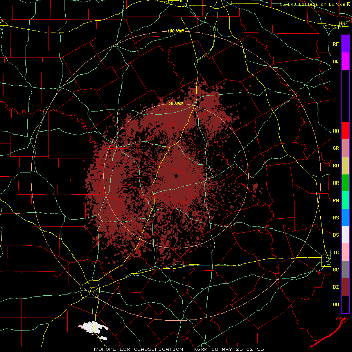Click the NEXLAB-College of DuPage credit text

click(312, 4)
